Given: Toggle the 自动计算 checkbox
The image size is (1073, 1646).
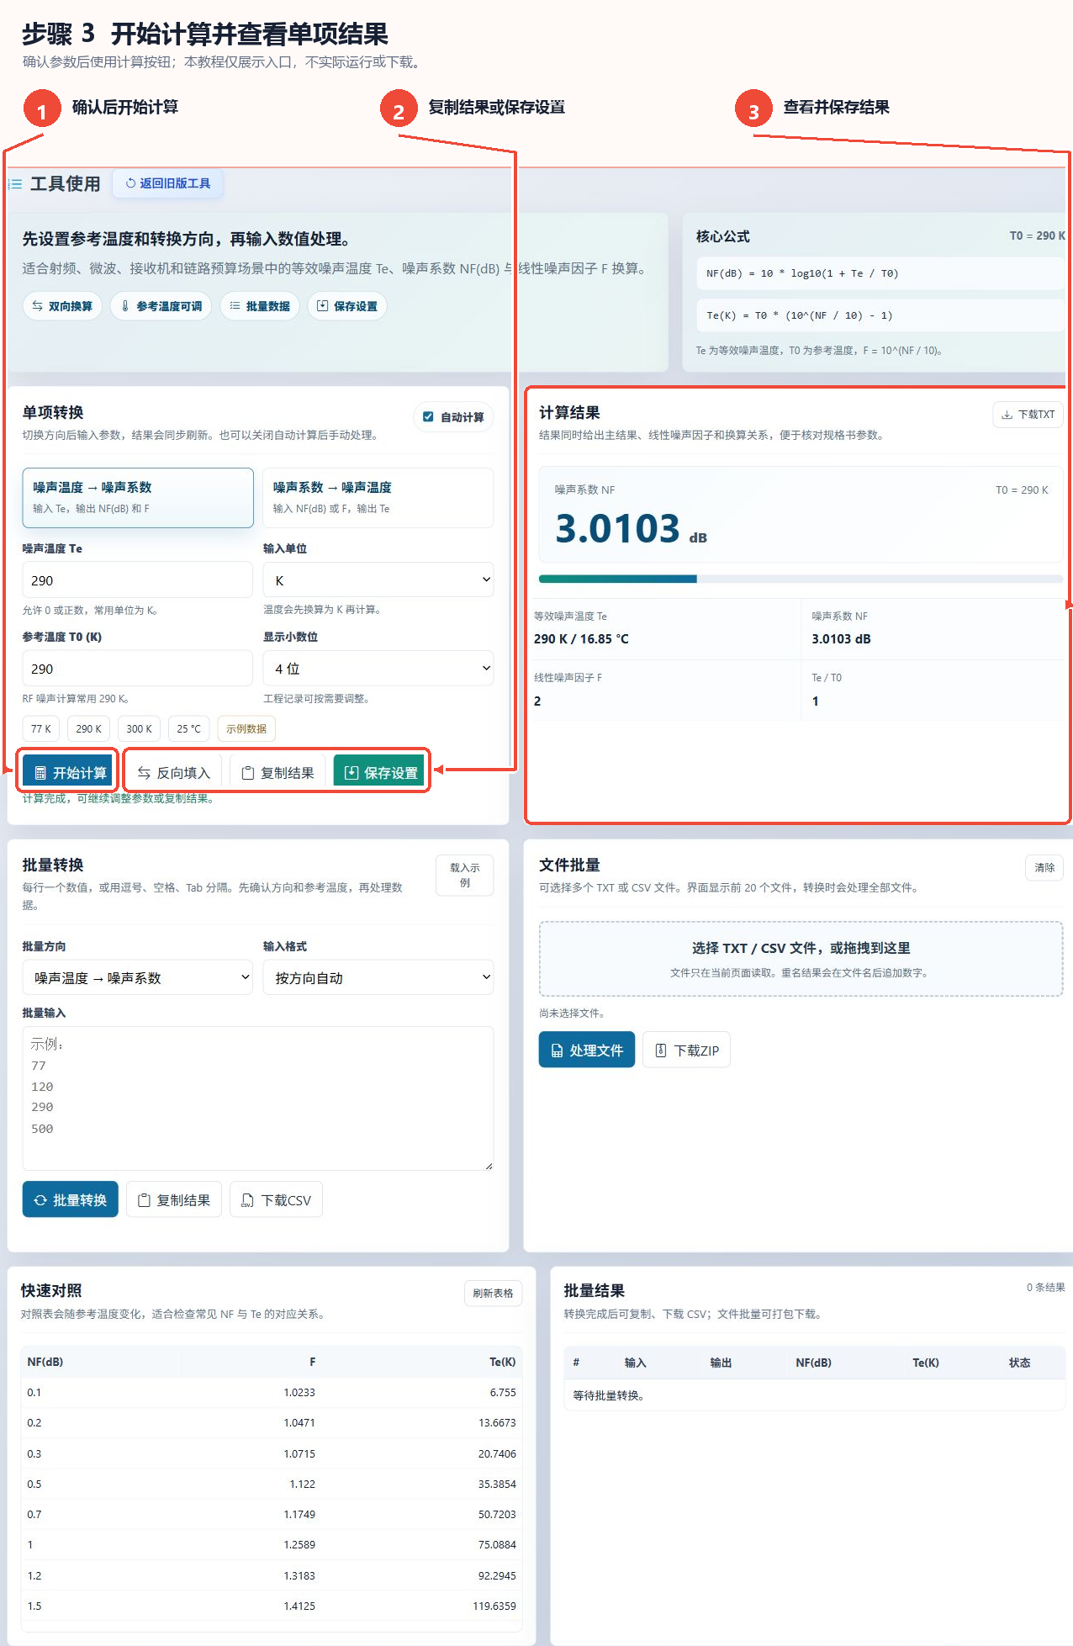Looking at the screenshot, I should [428, 417].
